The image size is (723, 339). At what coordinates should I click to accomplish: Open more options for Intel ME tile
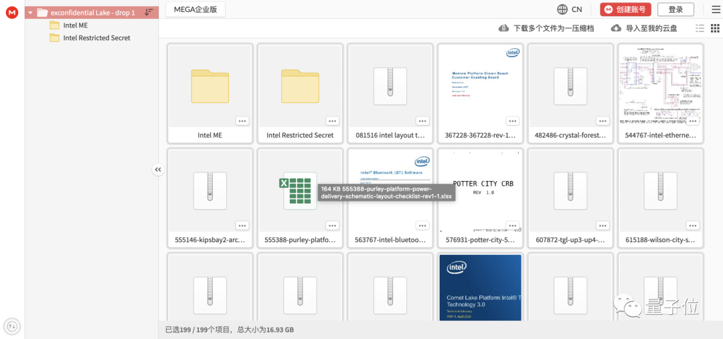(x=242, y=120)
